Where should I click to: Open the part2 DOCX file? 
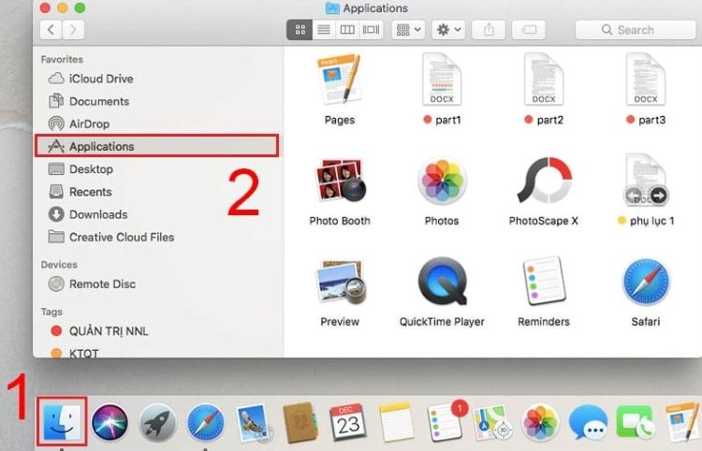point(544,80)
